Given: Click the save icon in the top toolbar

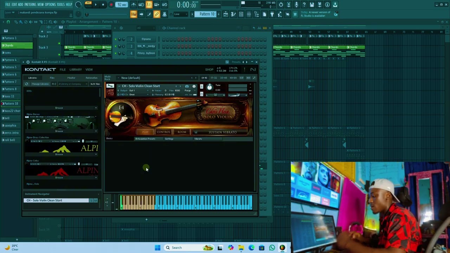Looking at the screenshot, I should pyautogui.click(x=312, y=5).
